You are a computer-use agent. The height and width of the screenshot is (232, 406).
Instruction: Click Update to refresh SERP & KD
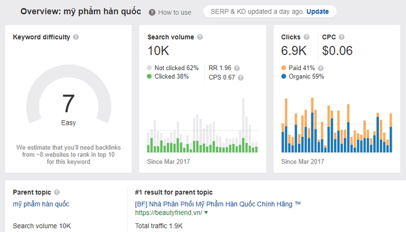(x=317, y=12)
